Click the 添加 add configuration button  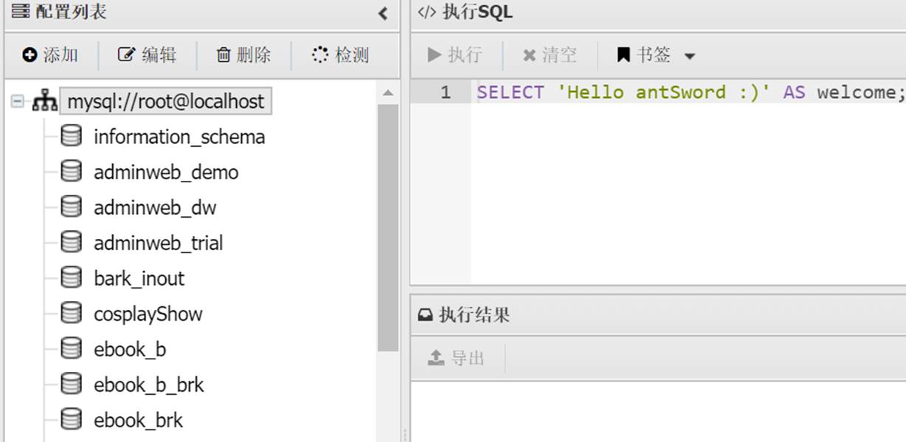(x=50, y=55)
